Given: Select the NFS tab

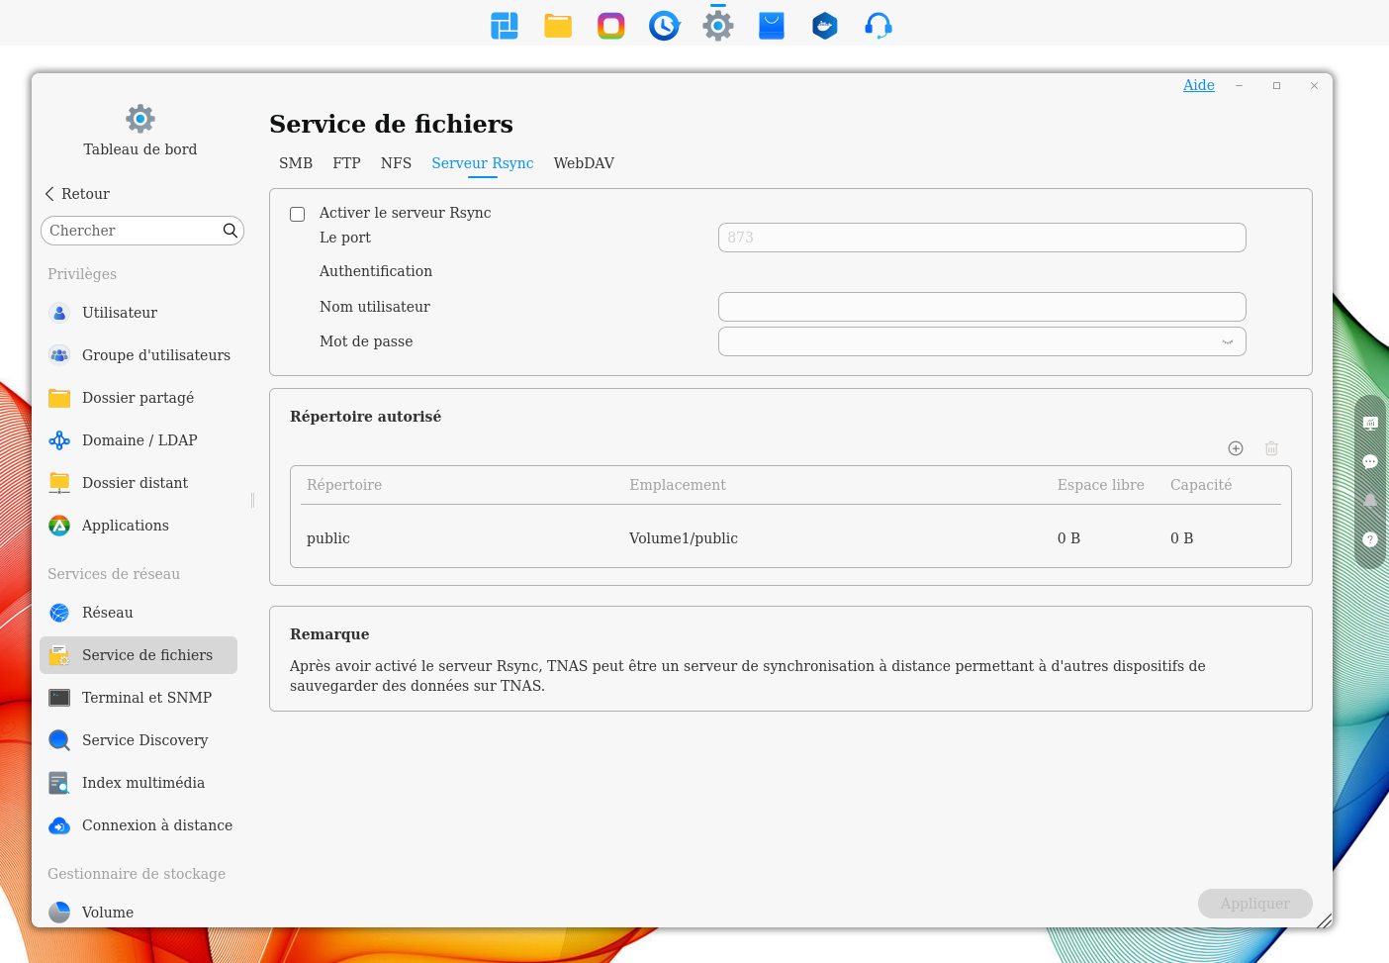Looking at the screenshot, I should 396,163.
